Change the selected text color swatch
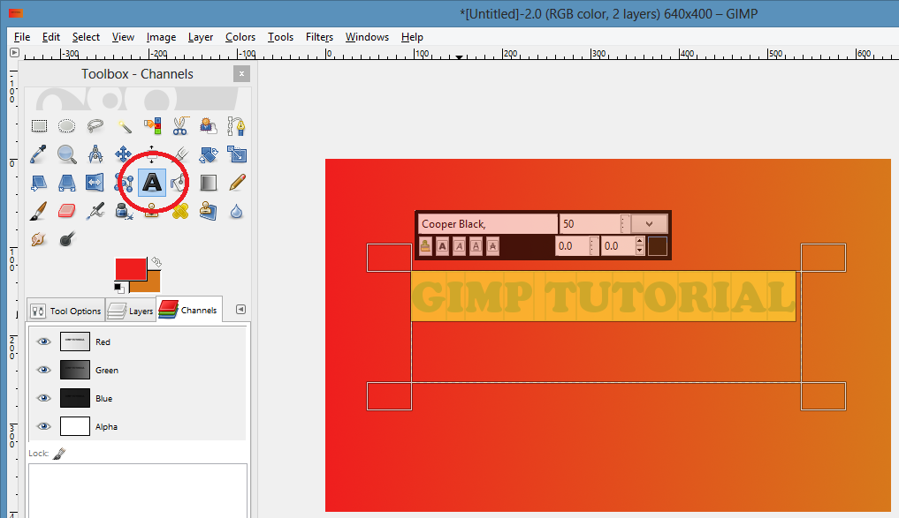Image resolution: width=899 pixels, height=518 pixels. [658, 247]
